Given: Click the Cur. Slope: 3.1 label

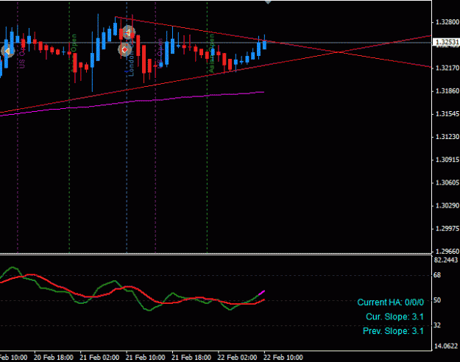Looking at the screenshot, I should 395,317.
